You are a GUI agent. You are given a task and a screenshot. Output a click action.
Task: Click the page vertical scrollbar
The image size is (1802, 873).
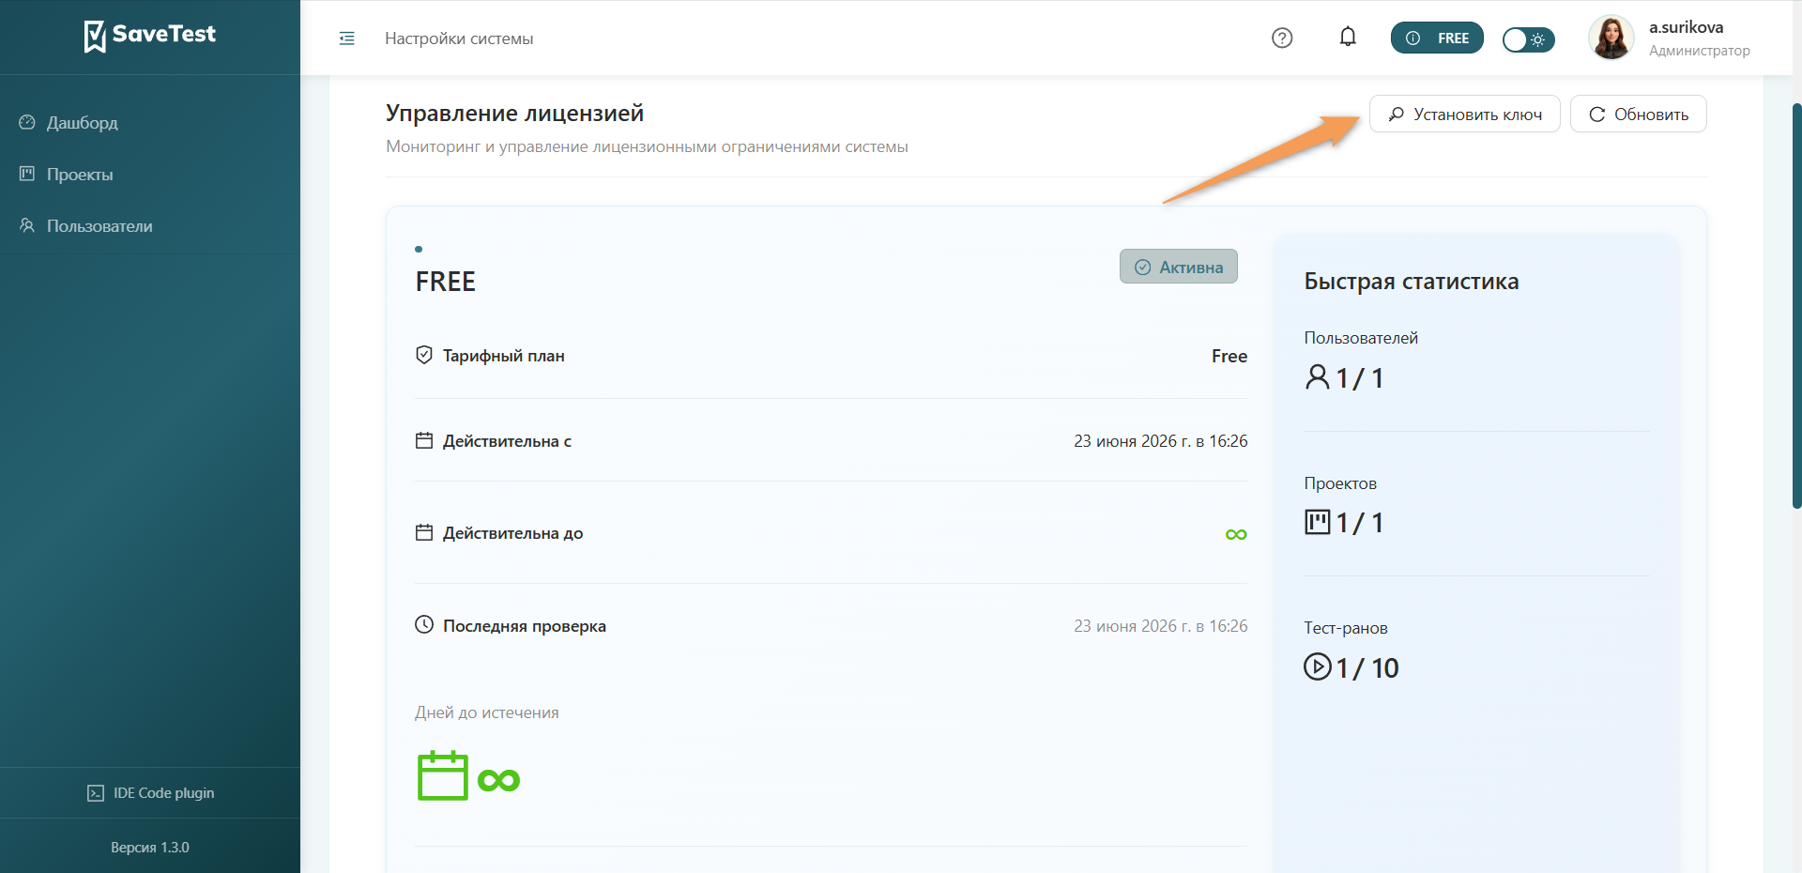[x=1796, y=305]
